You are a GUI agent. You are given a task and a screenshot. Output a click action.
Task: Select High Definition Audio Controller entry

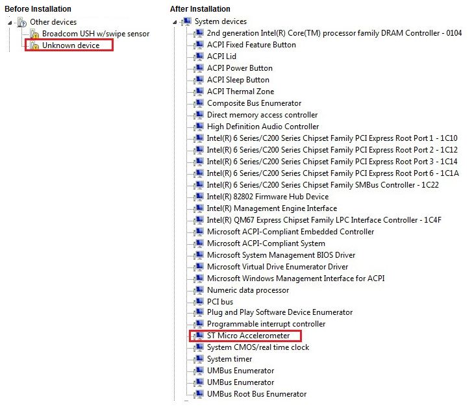click(x=263, y=127)
